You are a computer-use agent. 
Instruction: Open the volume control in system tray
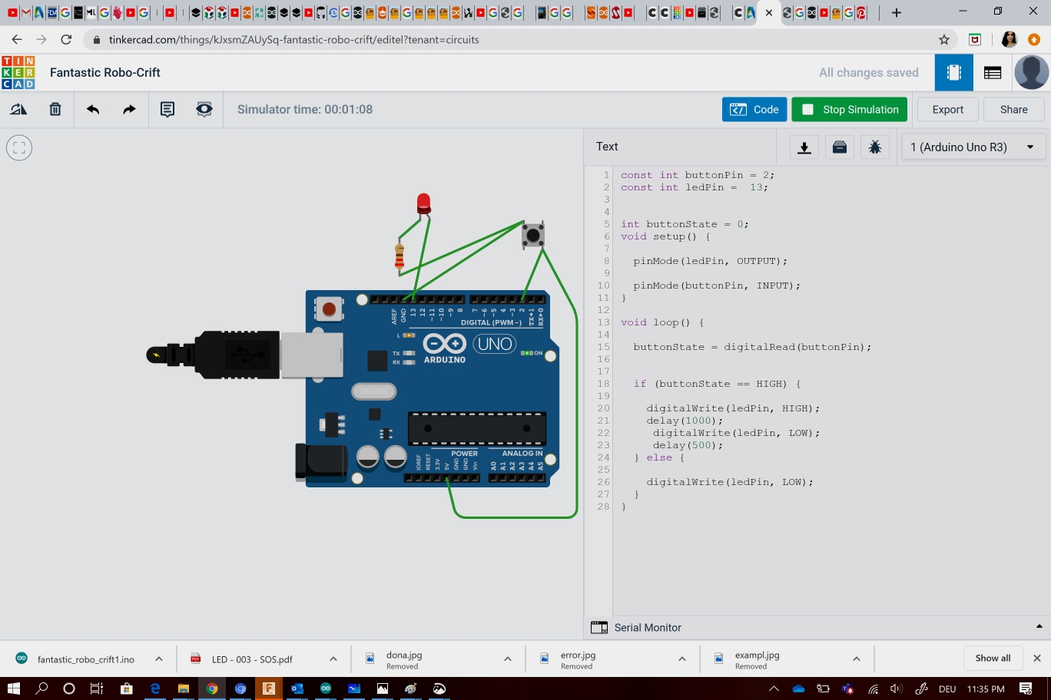point(896,688)
